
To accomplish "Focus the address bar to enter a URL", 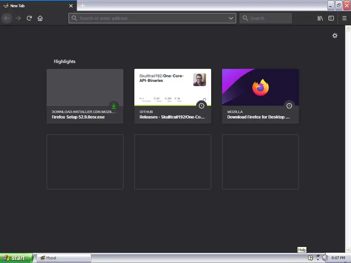I will coord(152,18).
